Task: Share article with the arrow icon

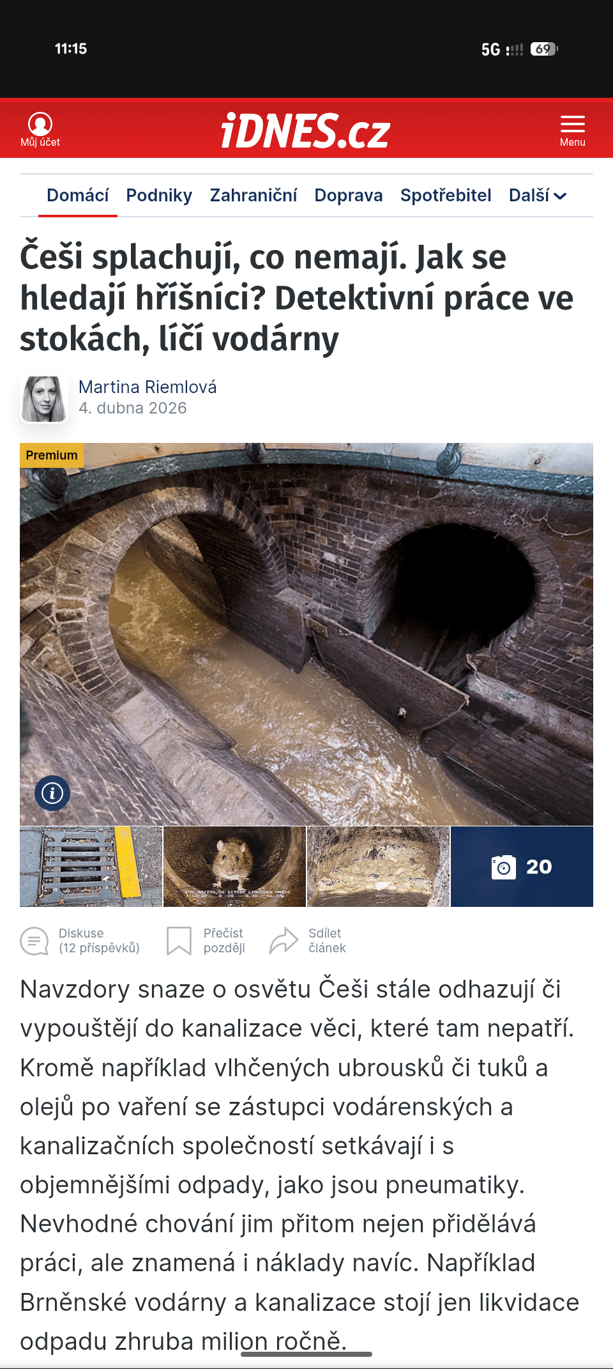Action: [284, 941]
